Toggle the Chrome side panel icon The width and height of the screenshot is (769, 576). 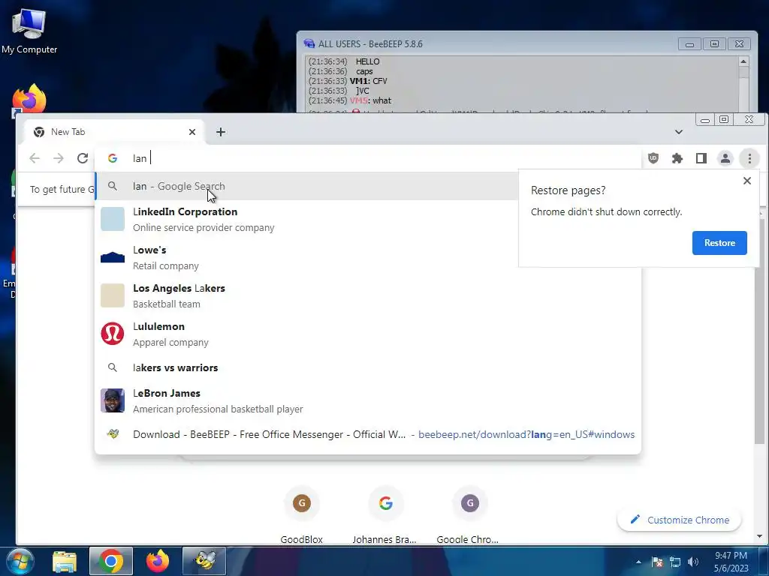(x=701, y=158)
